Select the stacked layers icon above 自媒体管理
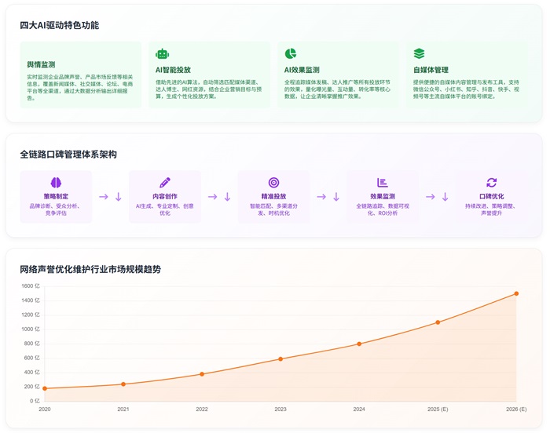The image size is (550, 433). click(x=419, y=53)
